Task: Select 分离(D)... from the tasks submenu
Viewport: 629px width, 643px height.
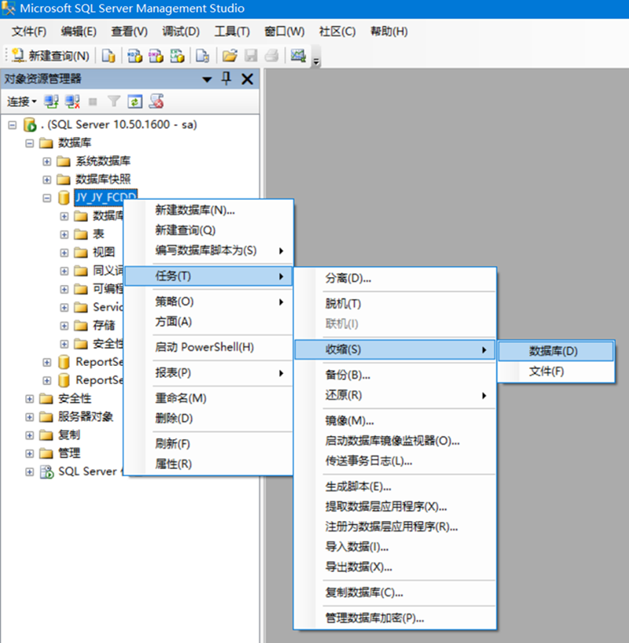Action: (348, 278)
